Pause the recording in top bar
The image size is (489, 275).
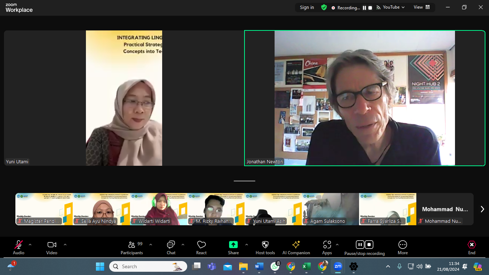click(364, 8)
